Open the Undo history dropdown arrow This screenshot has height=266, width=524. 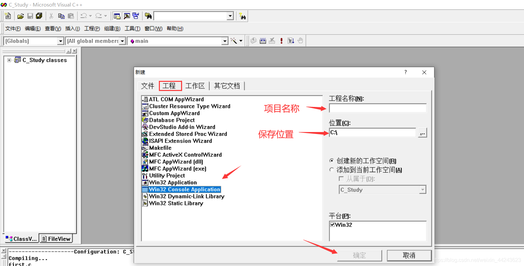[91, 16]
